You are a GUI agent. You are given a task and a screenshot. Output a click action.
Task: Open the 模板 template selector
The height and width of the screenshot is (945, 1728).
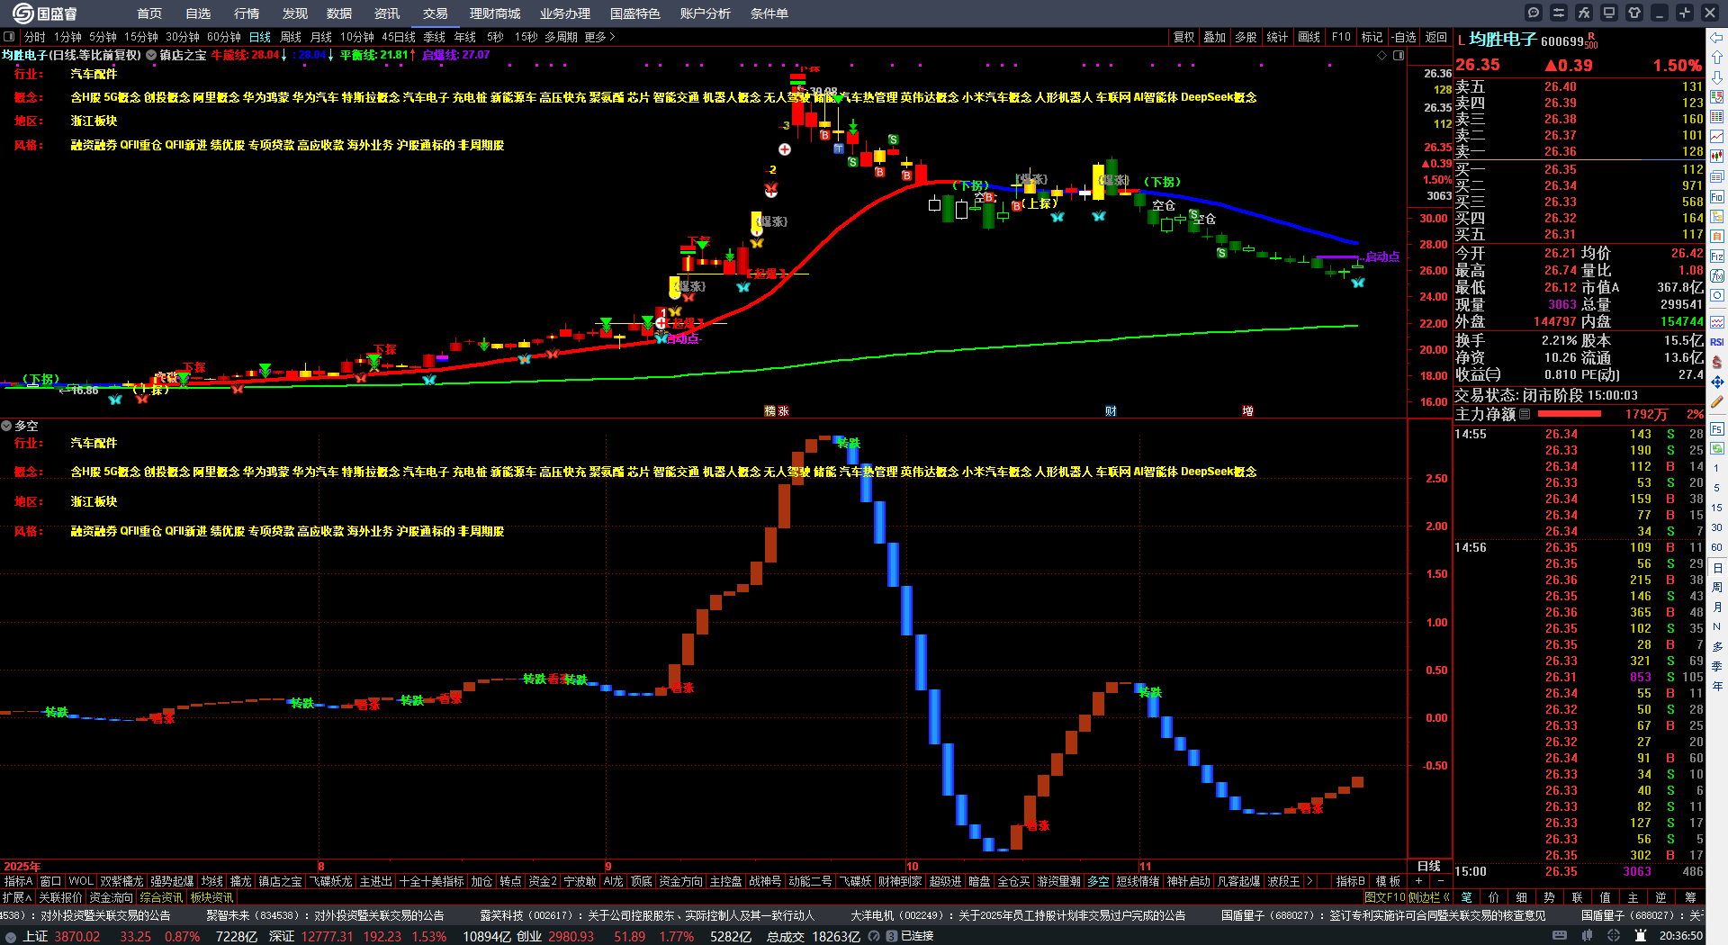pos(1388,881)
